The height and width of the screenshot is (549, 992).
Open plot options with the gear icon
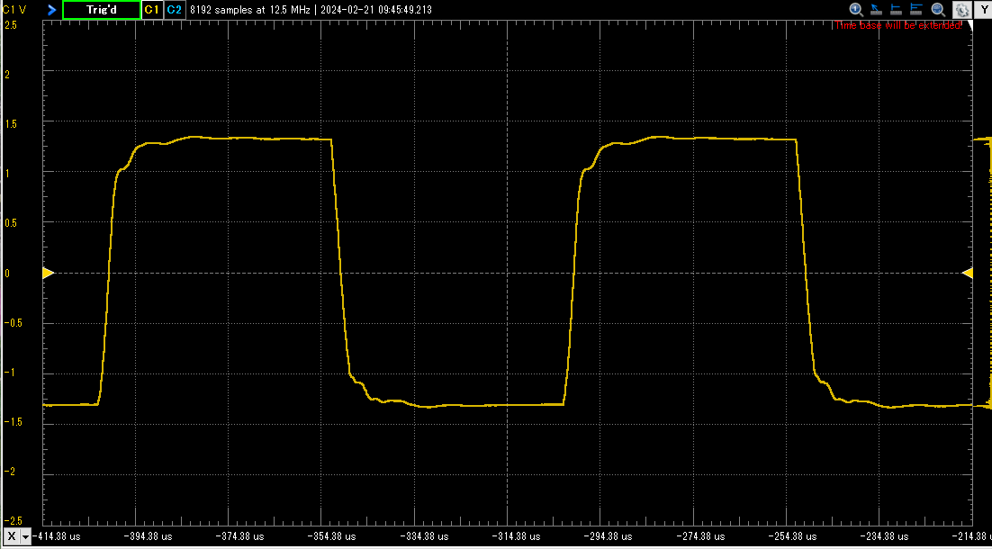tap(961, 10)
